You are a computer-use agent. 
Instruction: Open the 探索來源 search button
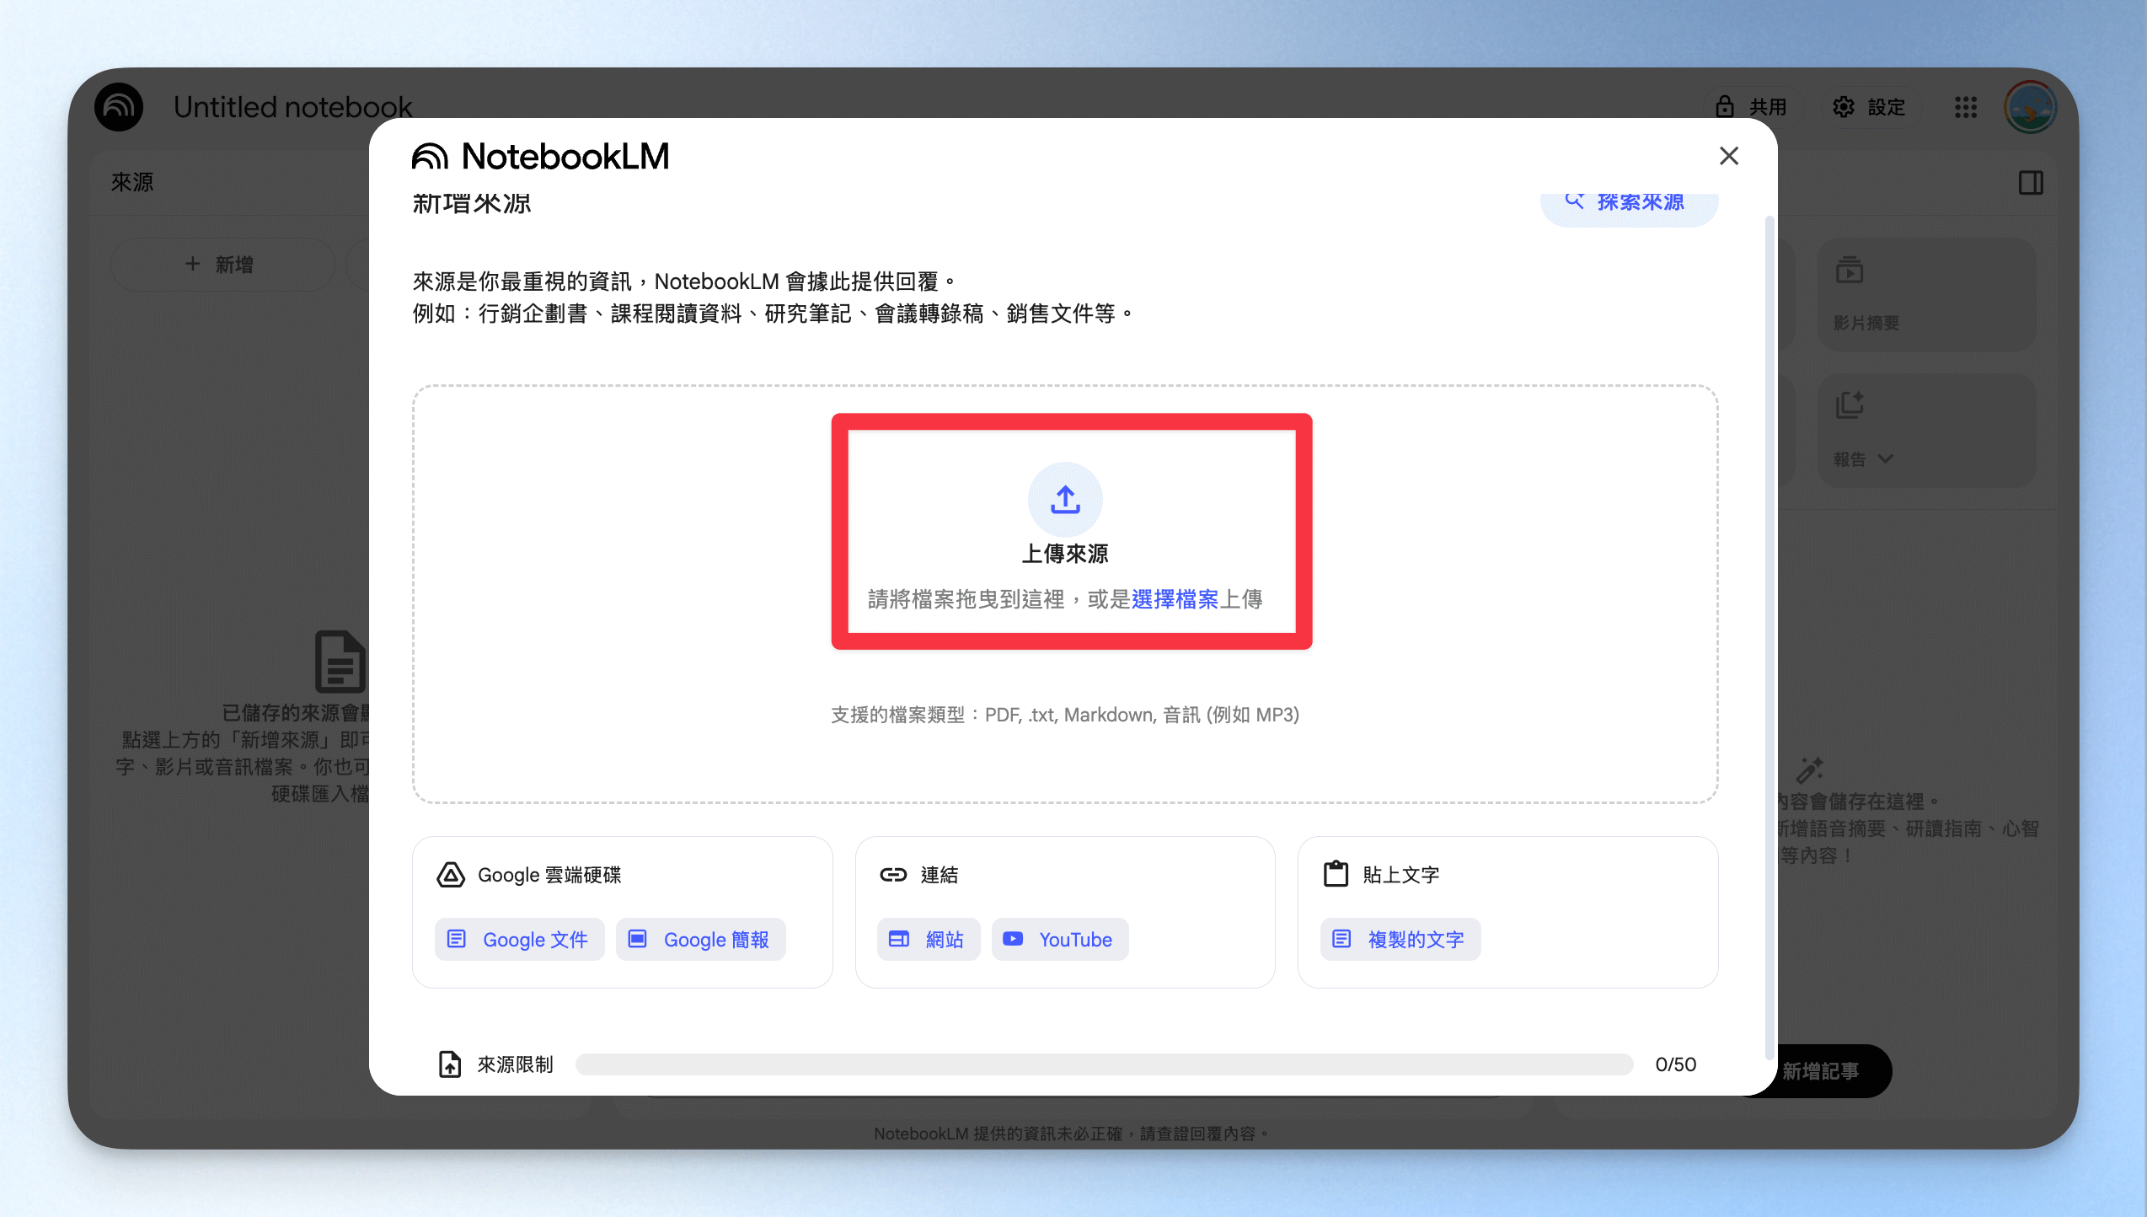coord(1629,202)
